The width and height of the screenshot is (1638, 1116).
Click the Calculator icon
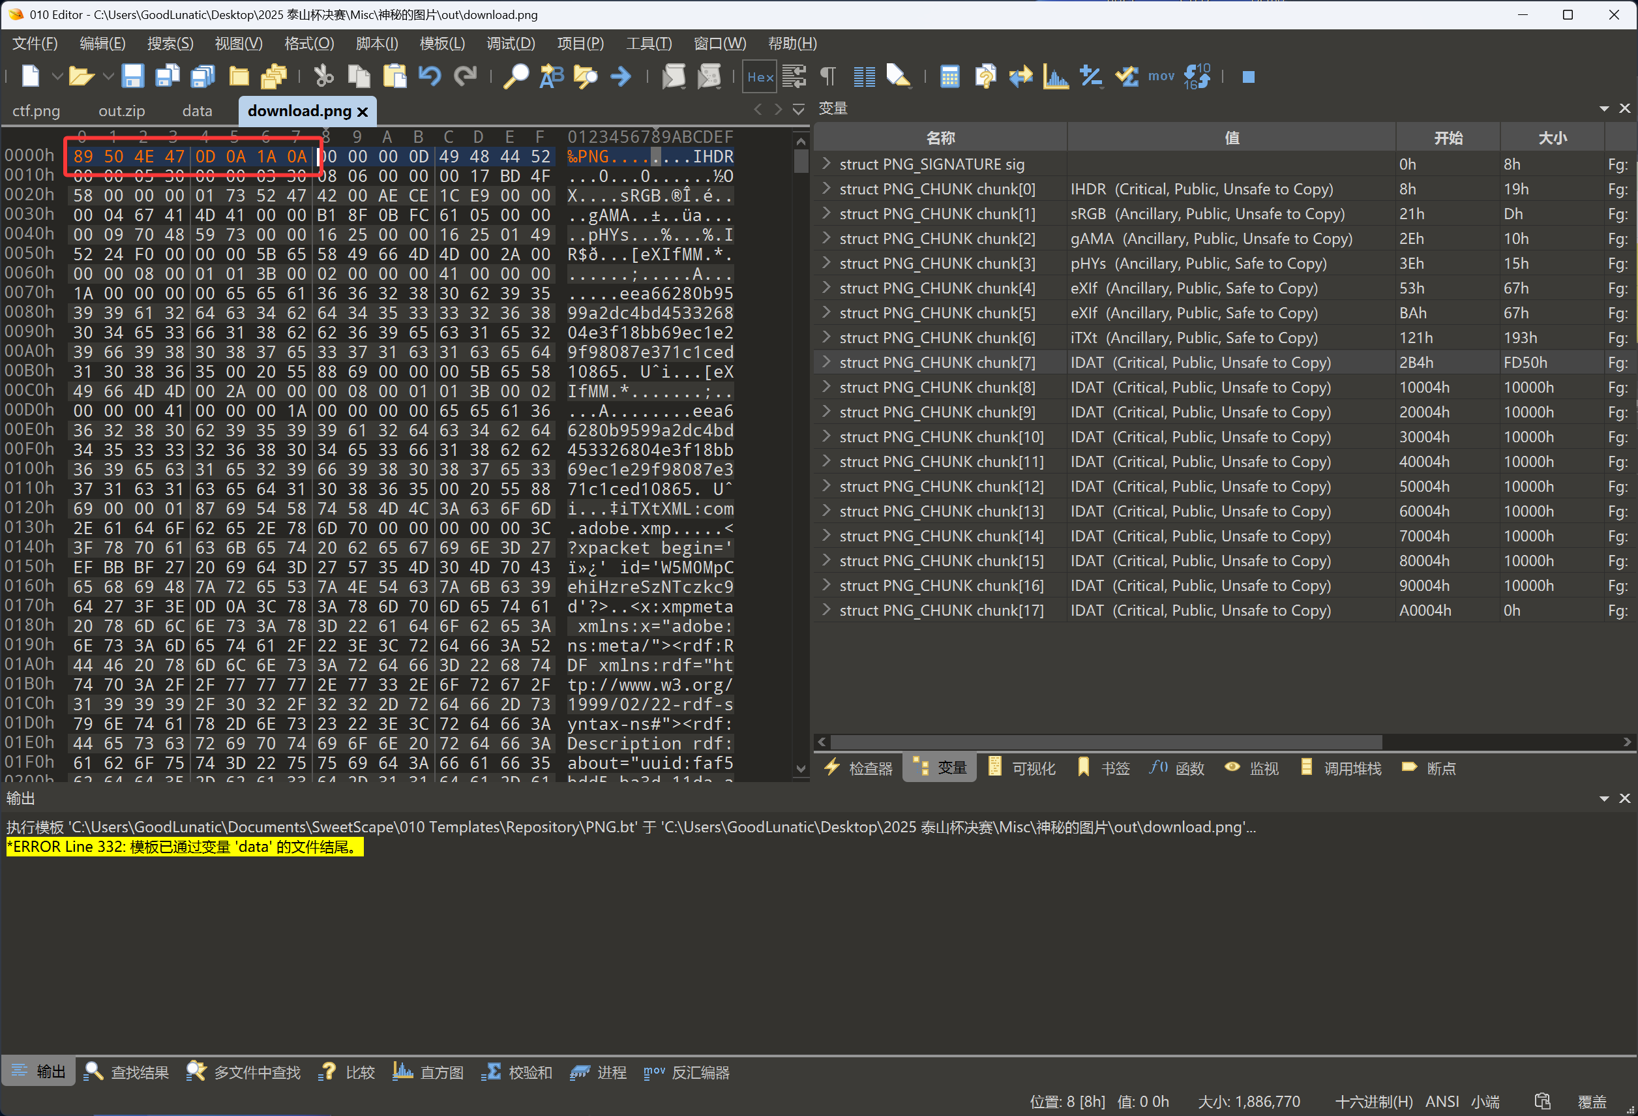(x=949, y=76)
